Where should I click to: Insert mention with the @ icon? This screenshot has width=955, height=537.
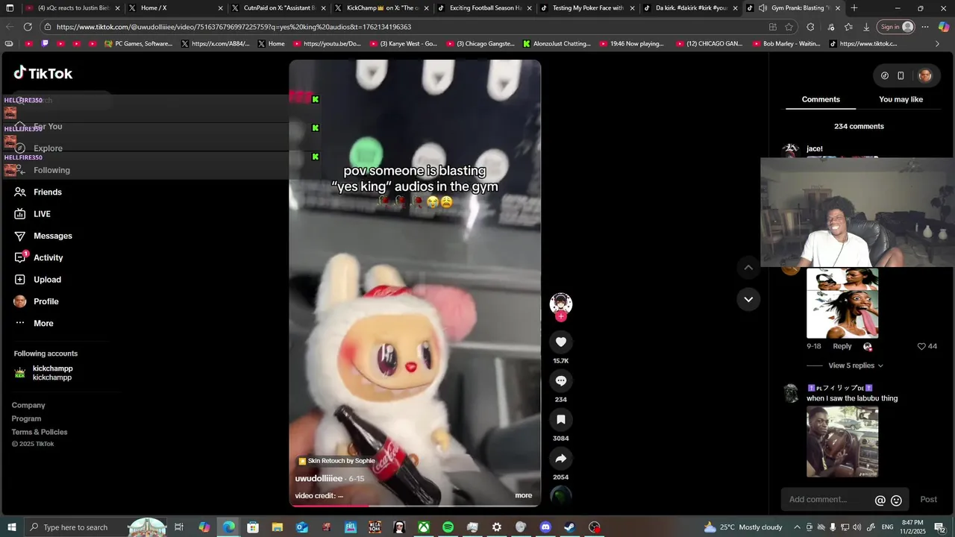(880, 500)
